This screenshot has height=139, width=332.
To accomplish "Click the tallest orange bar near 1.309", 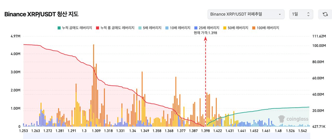I will 93,85.
